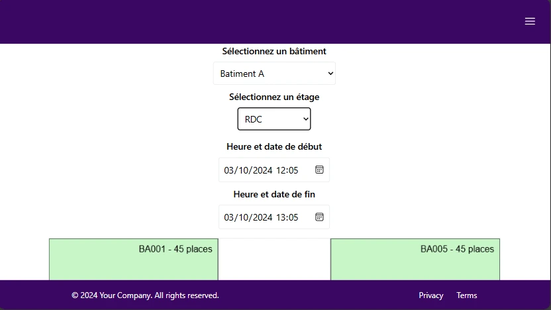Click the day field of start date
The width and height of the screenshot is (551, 310).
click(x=229, y=170)
